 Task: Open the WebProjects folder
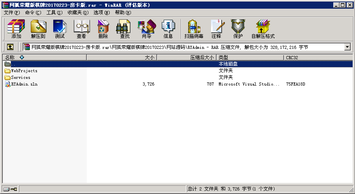coord(24,71)
